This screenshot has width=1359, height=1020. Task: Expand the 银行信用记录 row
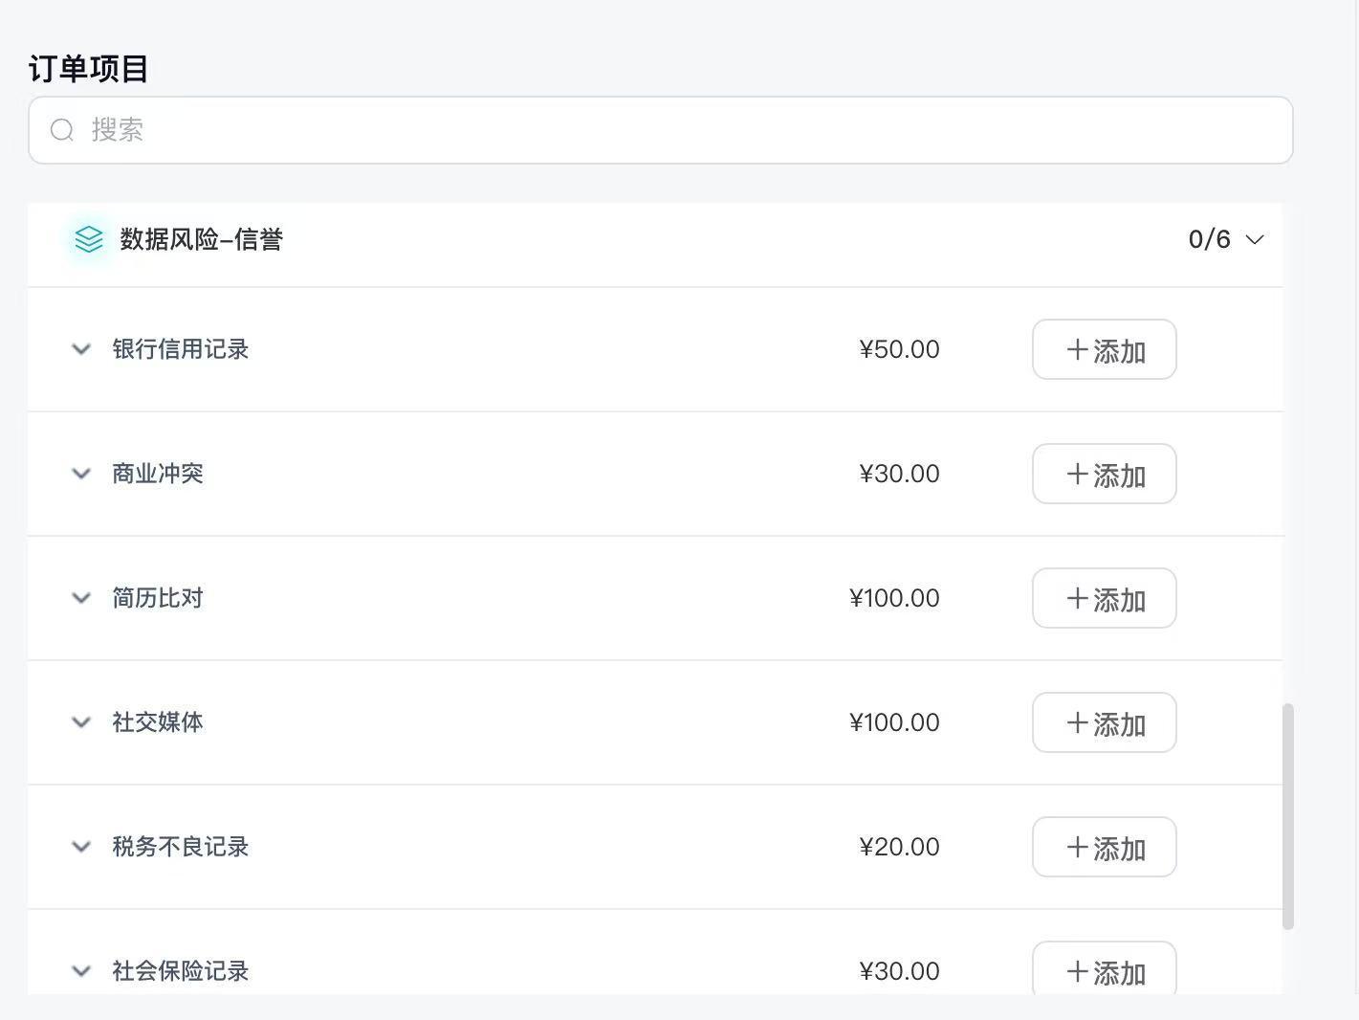[x=81, y=349]
